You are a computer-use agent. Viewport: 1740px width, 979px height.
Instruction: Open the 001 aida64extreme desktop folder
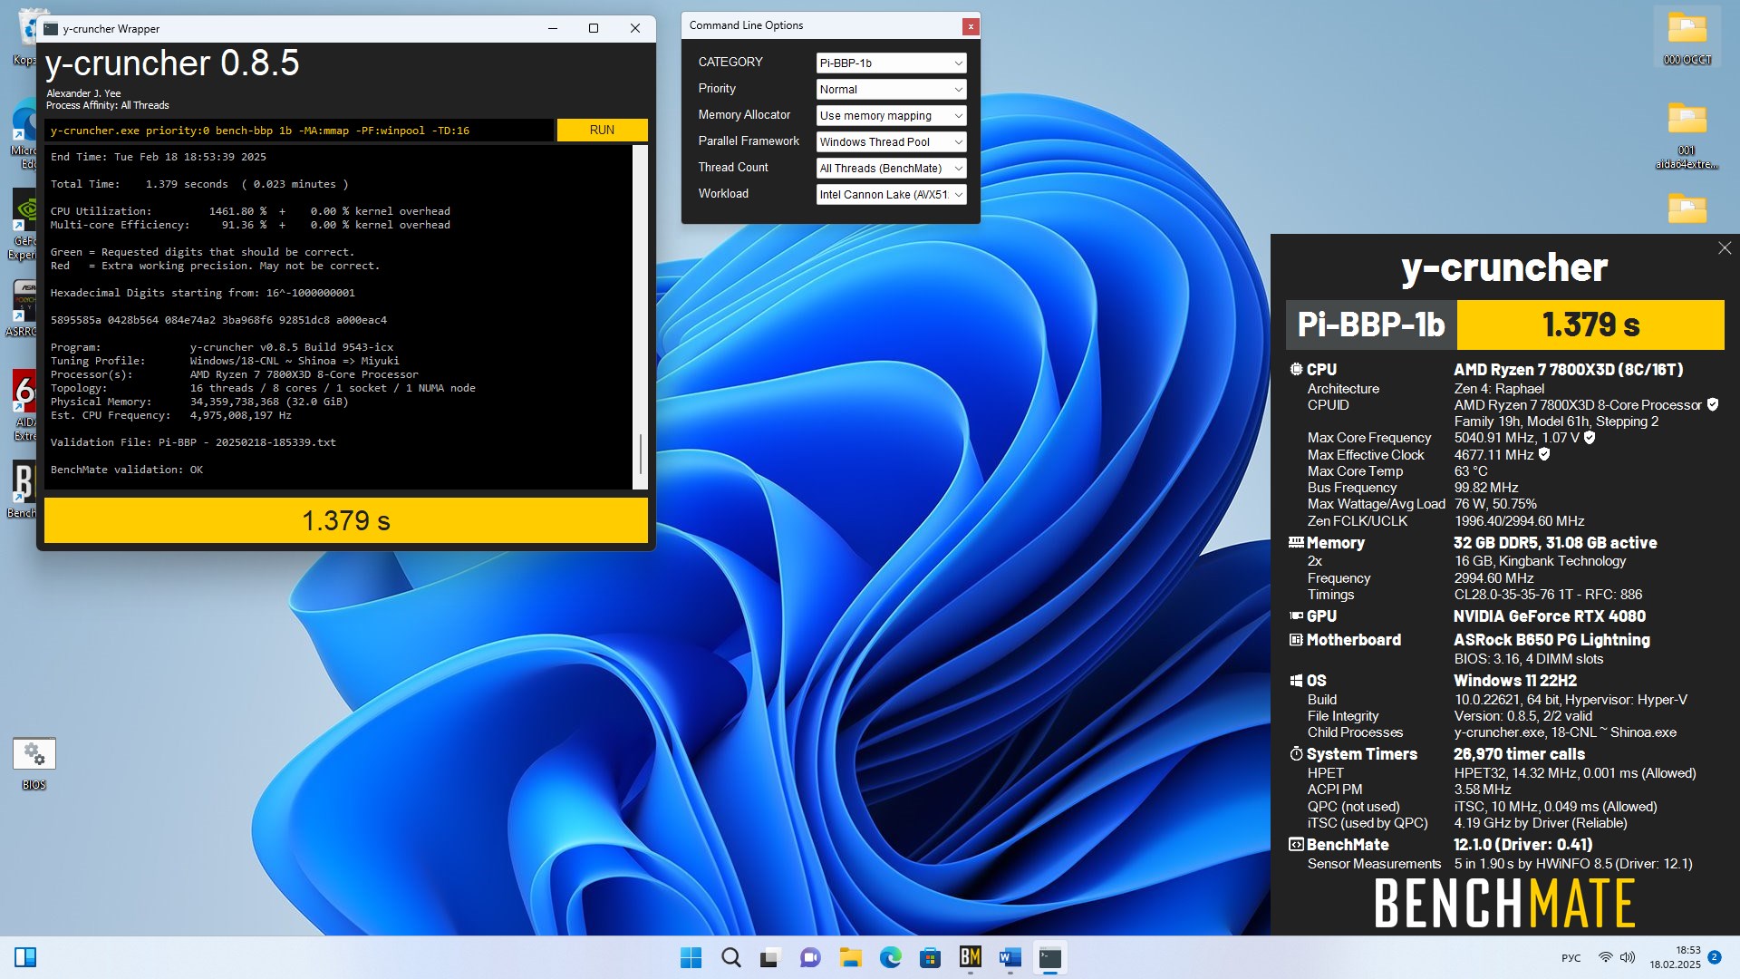[1687, 133]
